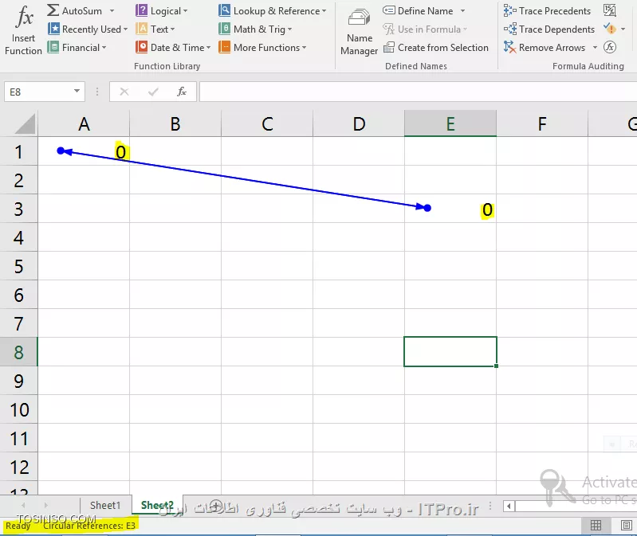Image resolution: width=637 pixels, height=536 pixels.
Task: Click Create from Selection
Action: [436, 48]
